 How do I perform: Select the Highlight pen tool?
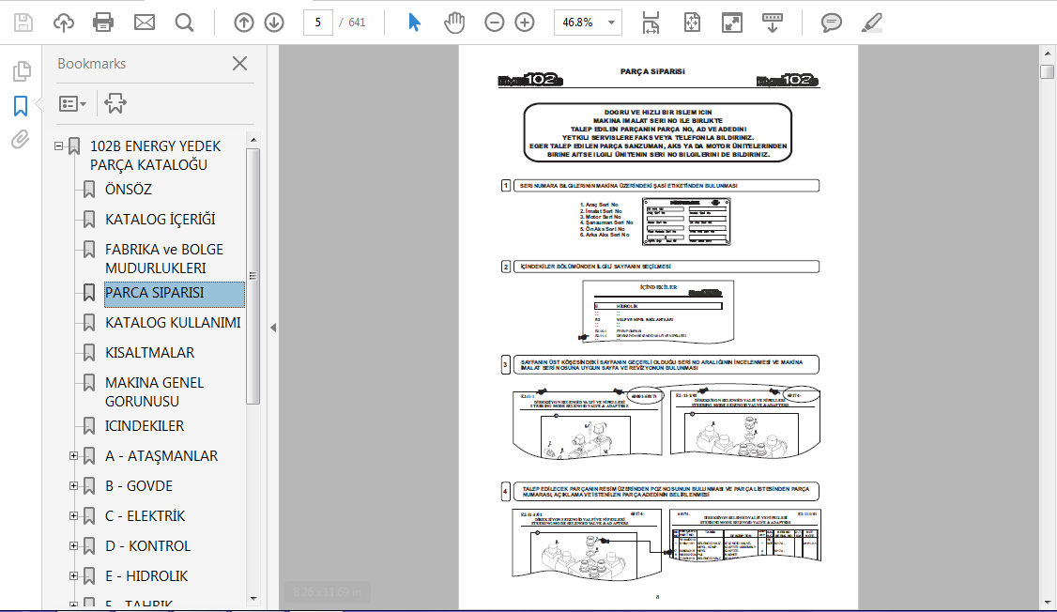point(872,23)
